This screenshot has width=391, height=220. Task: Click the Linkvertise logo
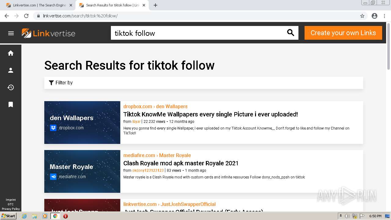48,33
